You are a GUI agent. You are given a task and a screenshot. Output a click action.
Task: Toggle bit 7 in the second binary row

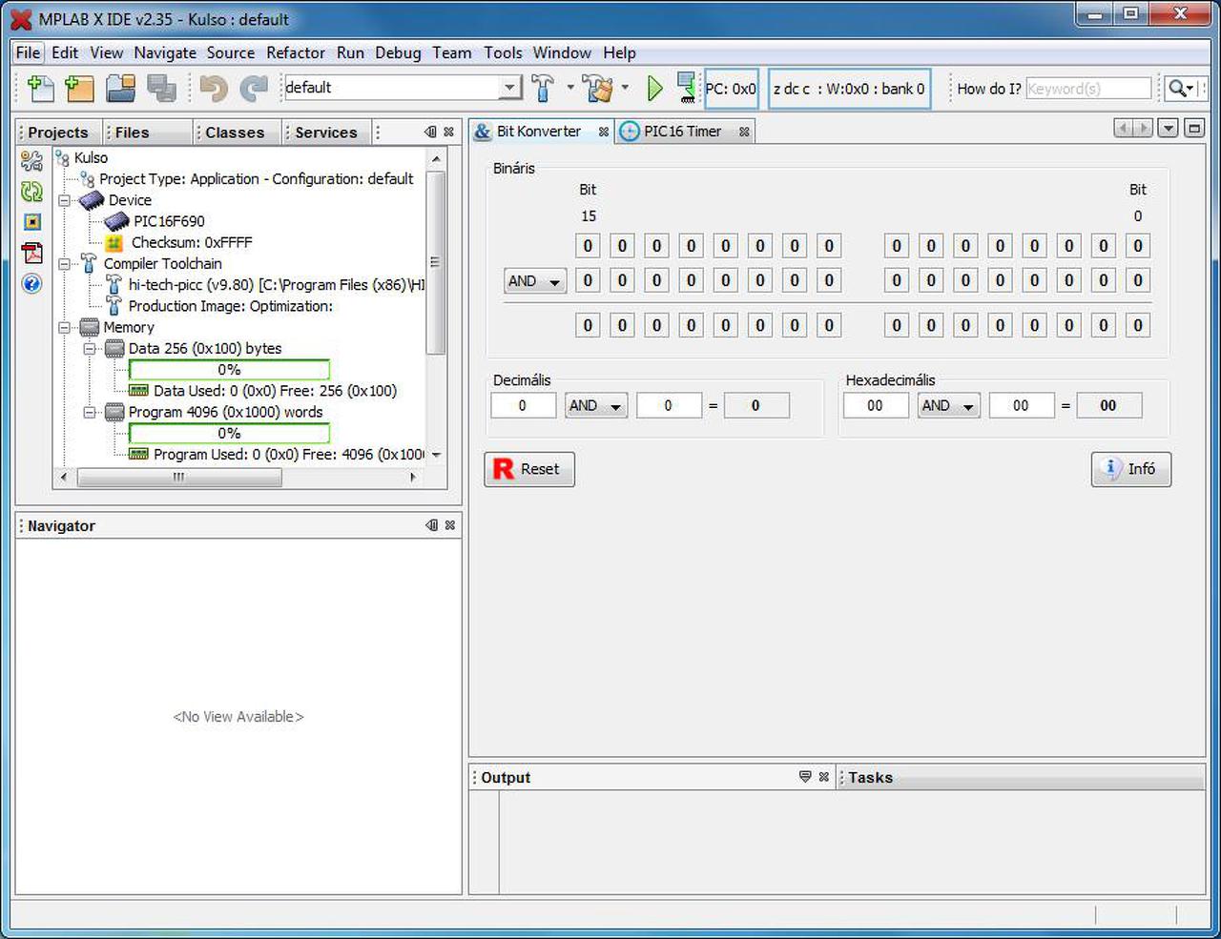pyautogui.click(x=897, y=280)
